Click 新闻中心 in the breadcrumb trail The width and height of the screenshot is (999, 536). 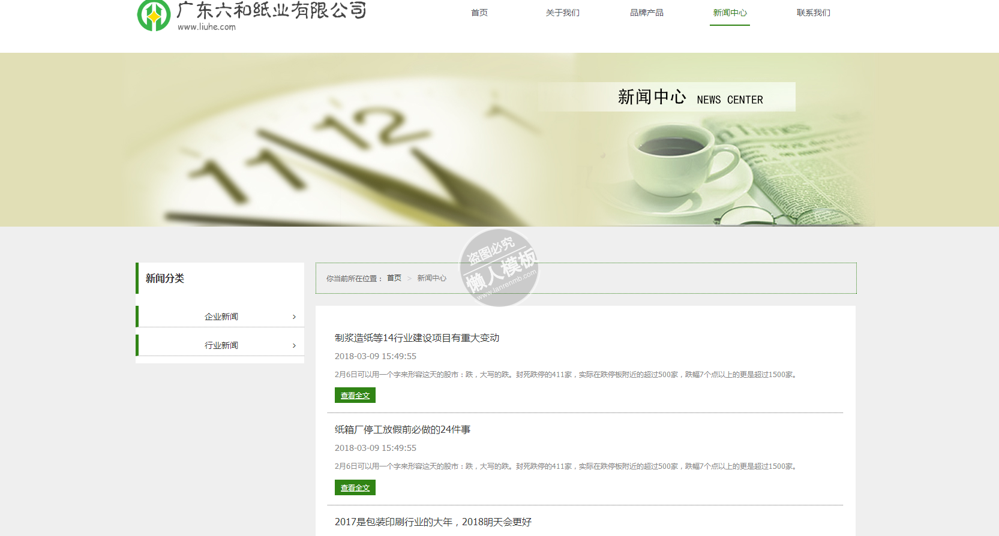pos(432,278)
